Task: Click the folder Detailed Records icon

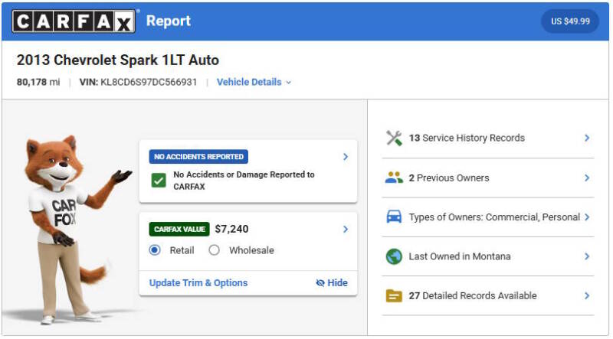Action: tap(394, 295)
